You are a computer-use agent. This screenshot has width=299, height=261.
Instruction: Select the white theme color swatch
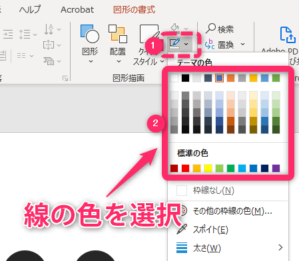coord(174,78)
